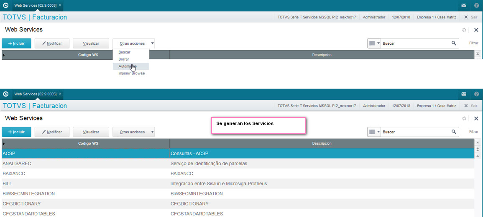Click help question mark in menu-open window
483x217 pixels.
click(x=477, y=5)
